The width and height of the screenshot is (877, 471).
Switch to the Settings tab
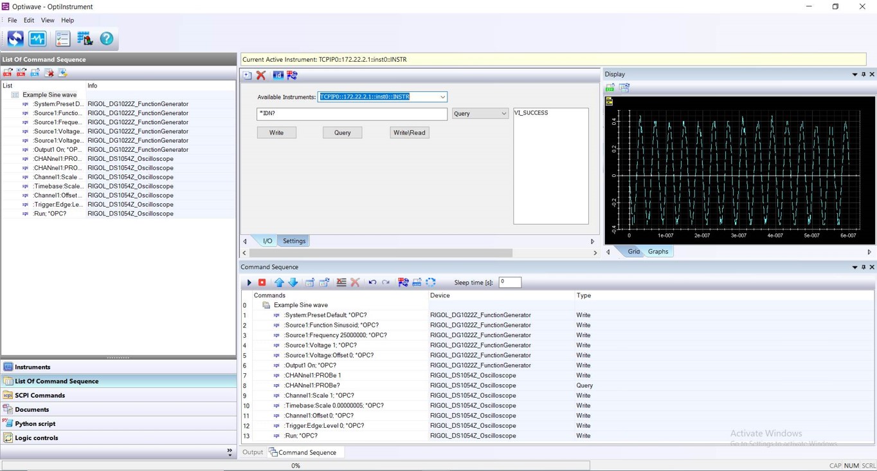pos(294,241)
